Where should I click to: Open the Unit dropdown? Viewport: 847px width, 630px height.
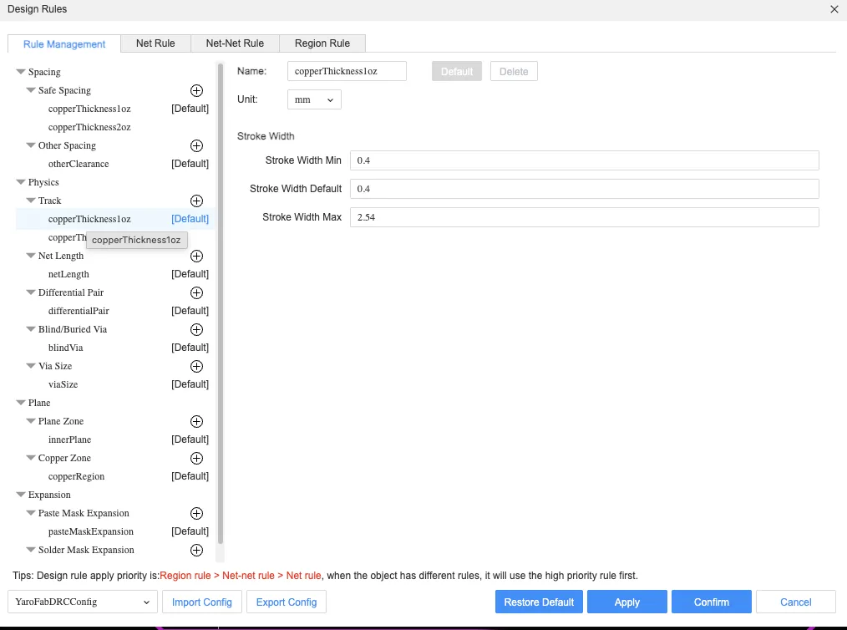pyautogui.click(x=314, y=99)
